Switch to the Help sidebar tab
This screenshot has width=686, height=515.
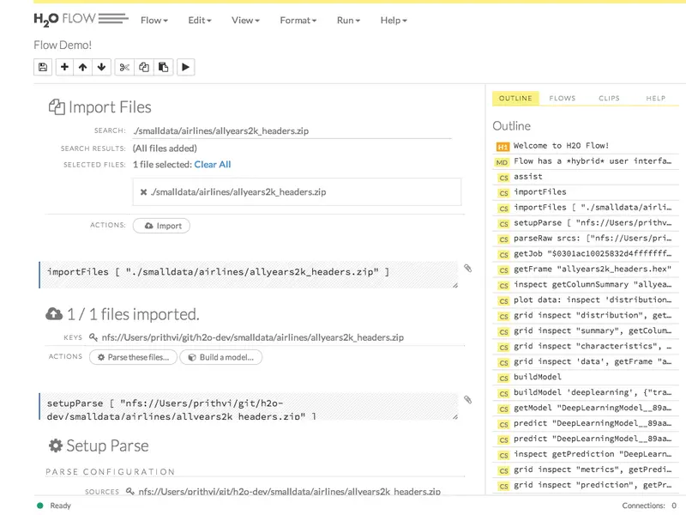tap(655, 98)
